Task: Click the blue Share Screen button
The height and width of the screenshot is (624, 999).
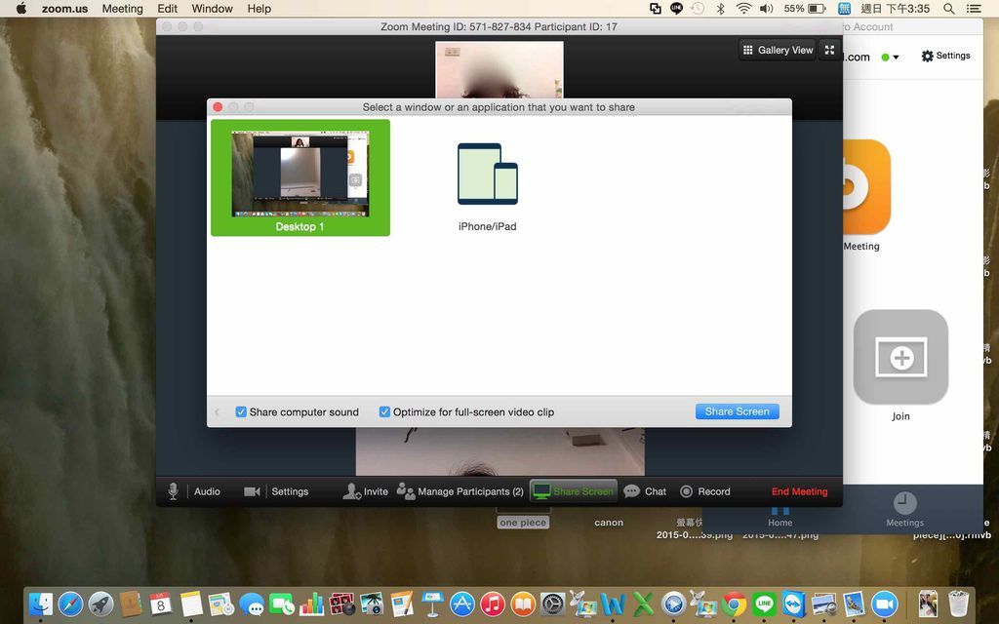Action: tap(738, 411)
